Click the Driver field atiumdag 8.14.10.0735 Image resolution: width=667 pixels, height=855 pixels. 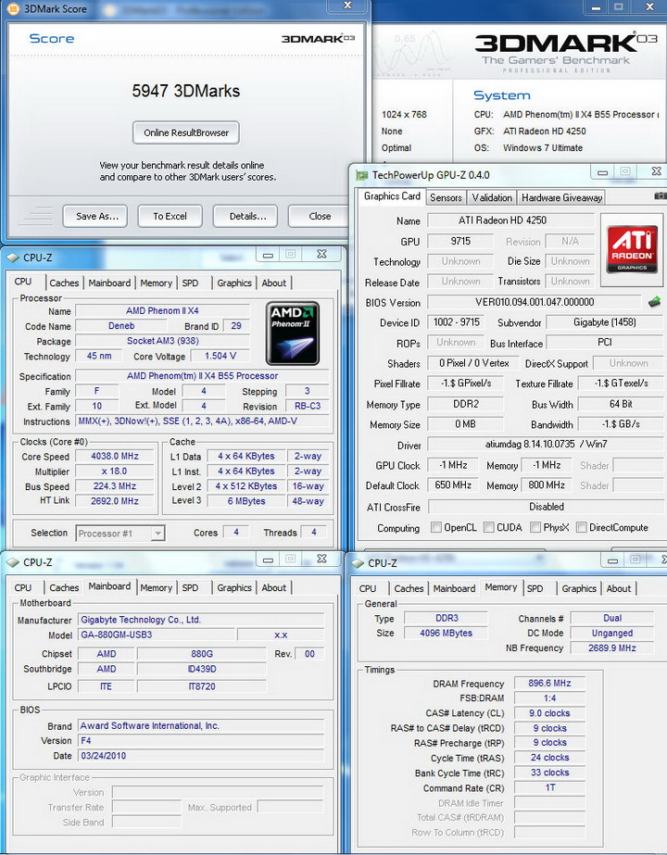pos(546,445)
